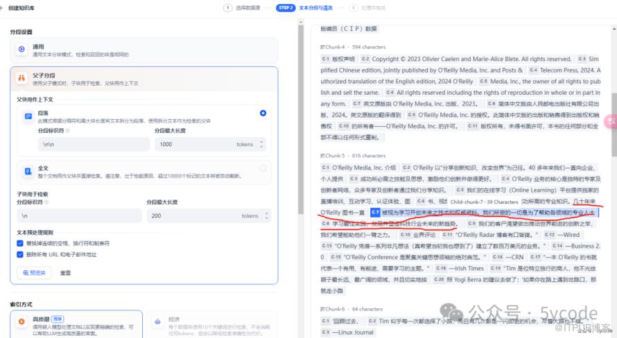This screenshot has width=617, height=338.
Task: Click the Chunk-4 header icon
Action: tap(322, 47)
